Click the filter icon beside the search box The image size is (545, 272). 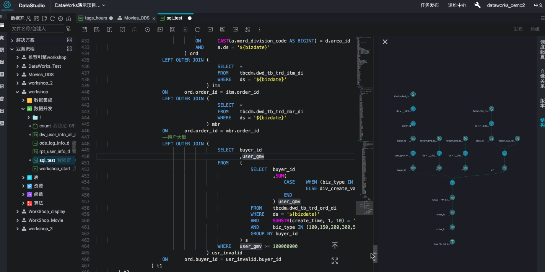(x=68, y=29)
